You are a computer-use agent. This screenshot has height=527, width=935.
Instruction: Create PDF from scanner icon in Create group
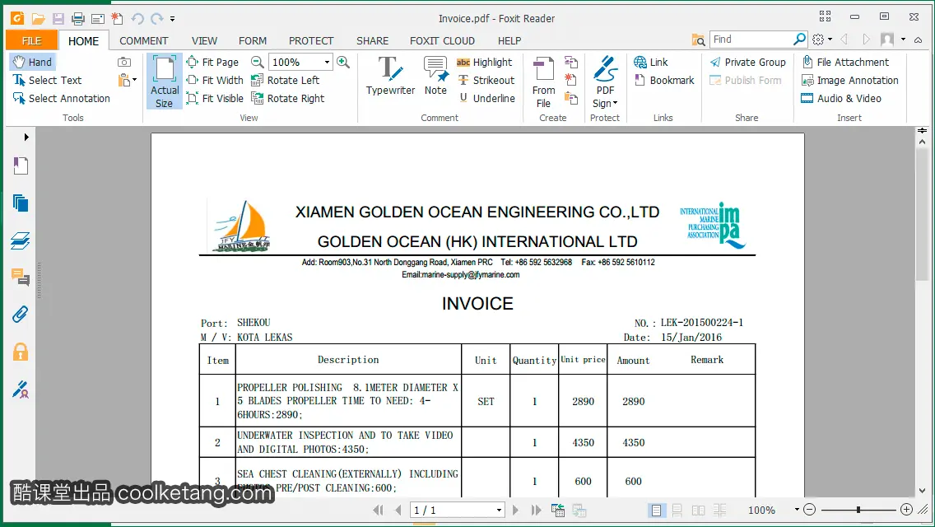(x=570, y=62)
